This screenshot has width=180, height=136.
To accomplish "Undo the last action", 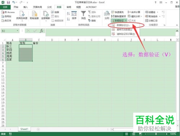I will [x=14, y=2].
